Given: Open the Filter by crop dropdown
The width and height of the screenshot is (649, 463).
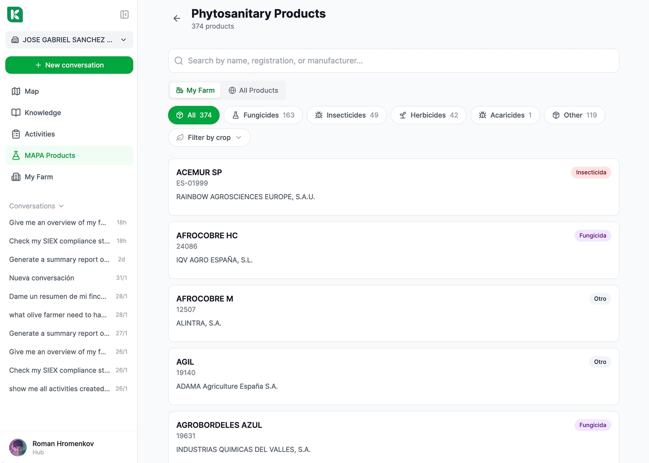Looking at the screenshot, I should click(x=209, y=137).
